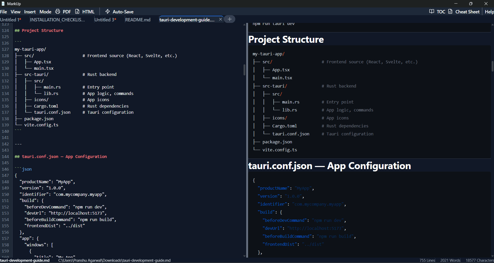Viewport: 494px width, 263px height.
Task: Click the editor scrollbar
Action: click(x=244, y=70)
